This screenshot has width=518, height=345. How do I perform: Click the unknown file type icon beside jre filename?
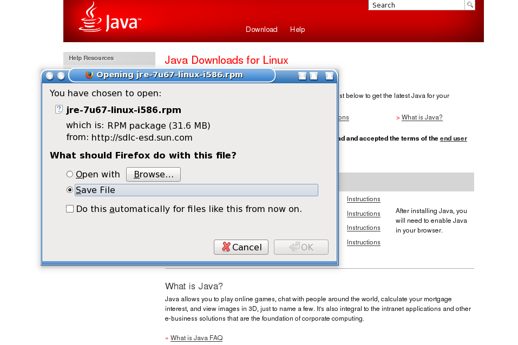[x=59, y=109]
